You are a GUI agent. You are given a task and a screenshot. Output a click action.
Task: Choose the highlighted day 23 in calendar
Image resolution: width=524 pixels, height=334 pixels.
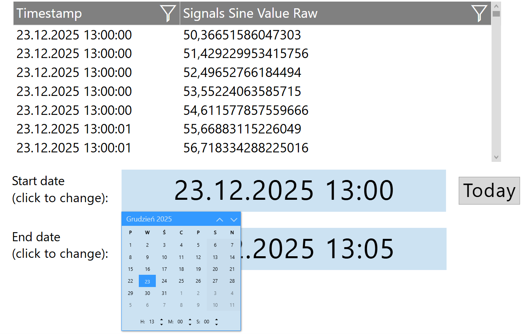[x=147, y=281]
